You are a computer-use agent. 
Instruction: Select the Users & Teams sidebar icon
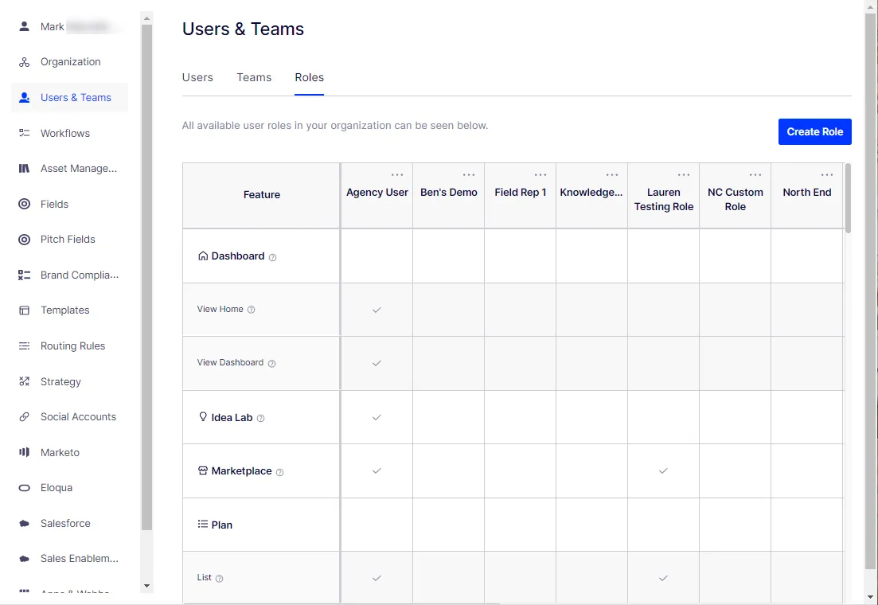[24, 97]
